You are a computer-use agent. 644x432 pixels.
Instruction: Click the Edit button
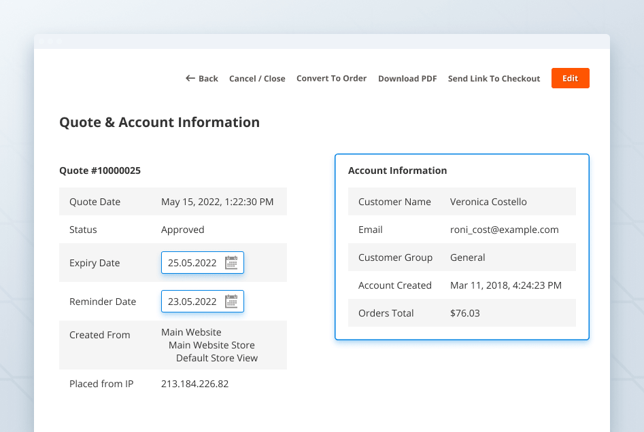[x=570, y=78]
